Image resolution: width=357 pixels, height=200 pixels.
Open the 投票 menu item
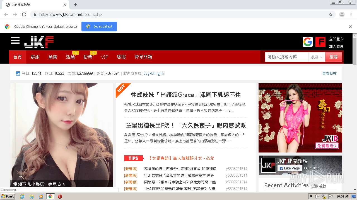click(88, 57)
